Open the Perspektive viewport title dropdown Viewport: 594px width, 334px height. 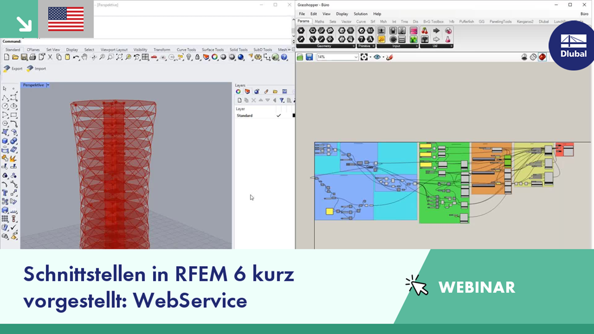[49, 85]
